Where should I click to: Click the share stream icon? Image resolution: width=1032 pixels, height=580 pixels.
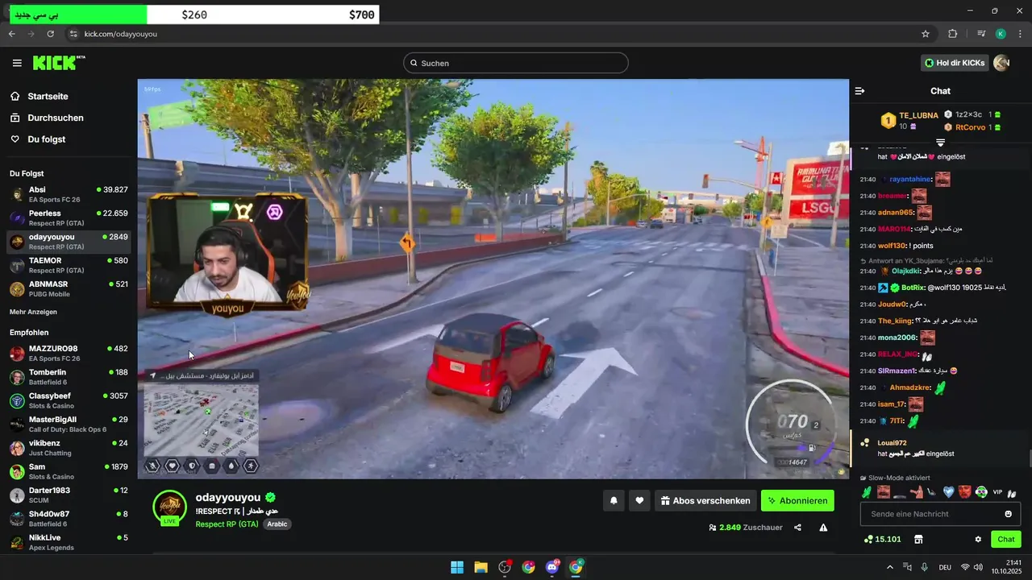point(797,528)
